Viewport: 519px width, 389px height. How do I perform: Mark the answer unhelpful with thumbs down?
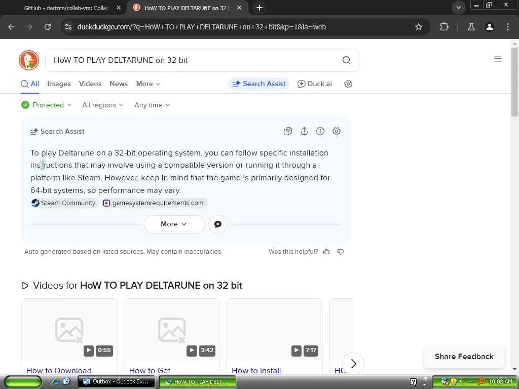pos(340,252)
